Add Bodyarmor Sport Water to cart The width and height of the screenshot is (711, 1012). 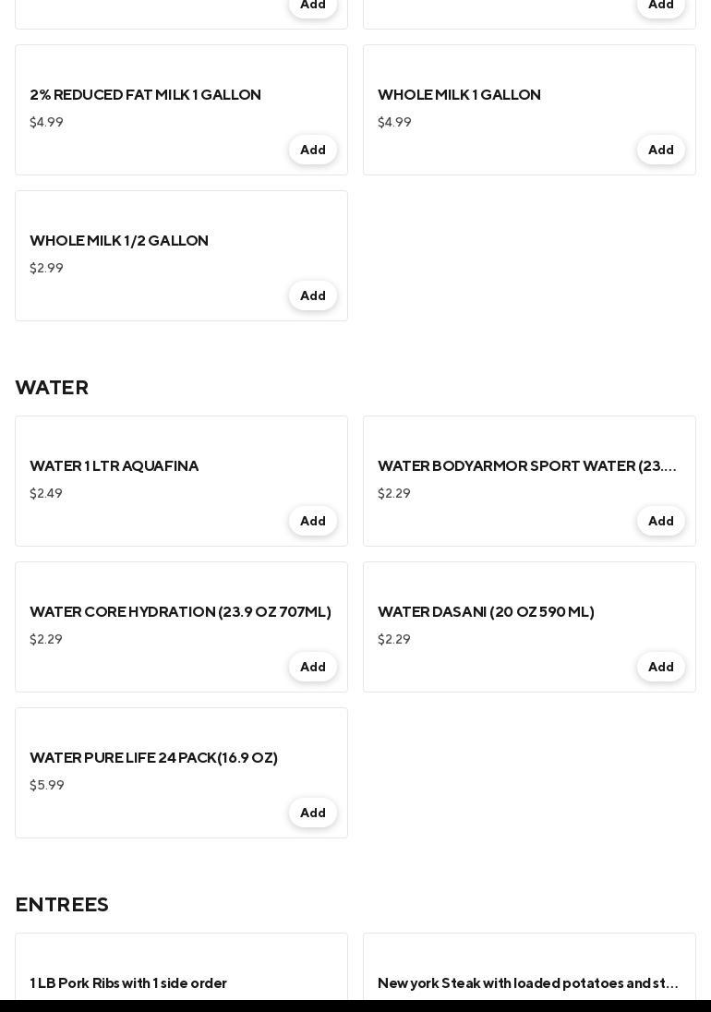pyautogui.click(x=660, y=521)
